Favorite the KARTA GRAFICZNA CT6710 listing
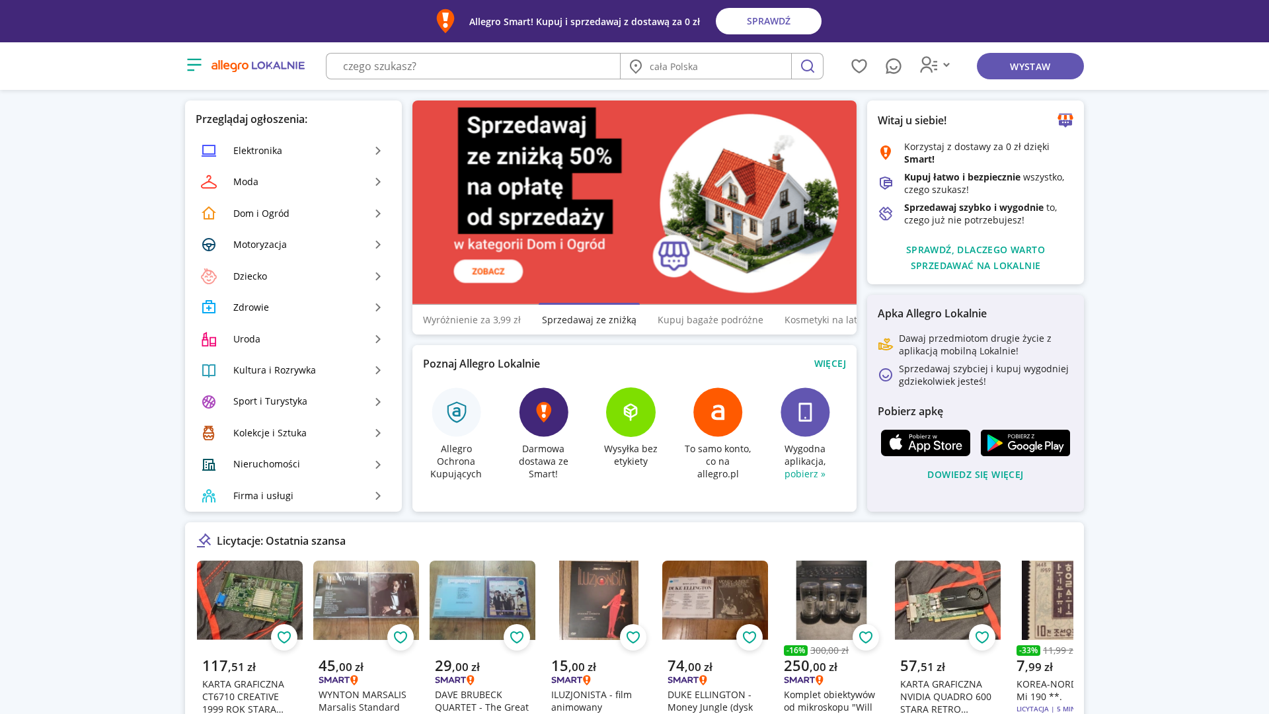 coord(284,637)
